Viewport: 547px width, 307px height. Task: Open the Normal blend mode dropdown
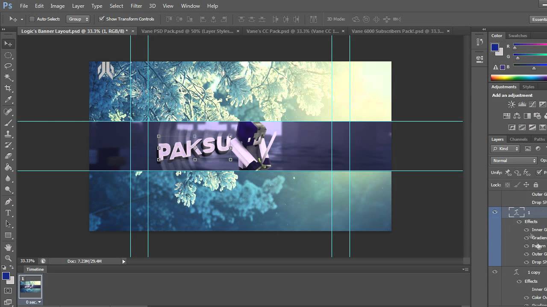coord(514,160)
